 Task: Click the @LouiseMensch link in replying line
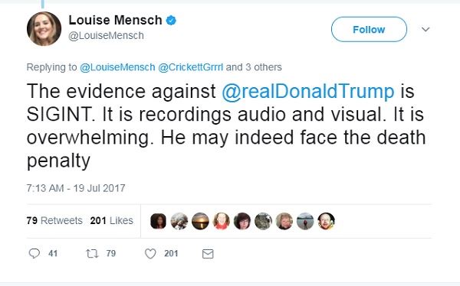pyautogui.click(x=117, y=67)
